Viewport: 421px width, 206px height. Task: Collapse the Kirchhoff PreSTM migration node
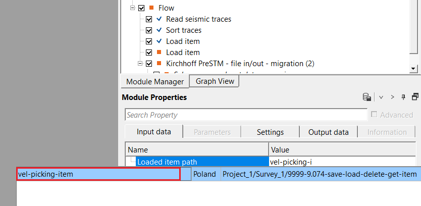click(140, 64)
